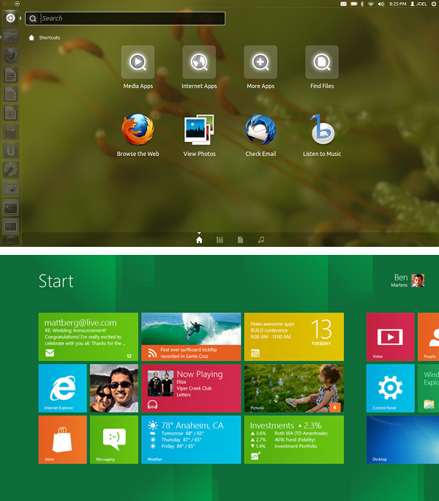Open the volume indicator in top panel
The height and width of the screenshot is (501, 439).
383,4
